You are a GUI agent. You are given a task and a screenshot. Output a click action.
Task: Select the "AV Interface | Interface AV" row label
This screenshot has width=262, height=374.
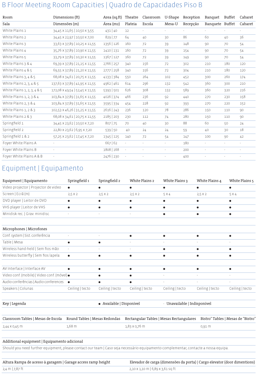[24, 269]
